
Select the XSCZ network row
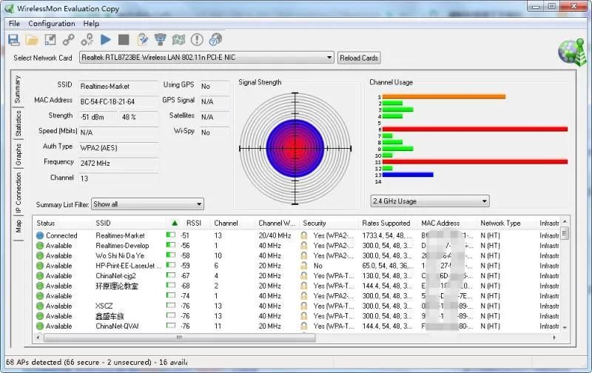click(x=297, y=306)
